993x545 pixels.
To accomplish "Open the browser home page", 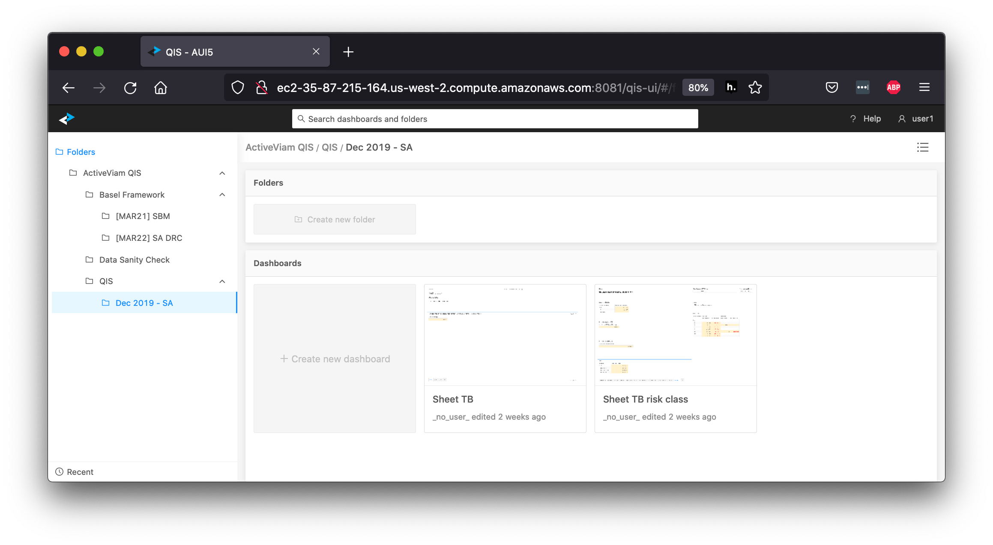I will coord(161,88).
